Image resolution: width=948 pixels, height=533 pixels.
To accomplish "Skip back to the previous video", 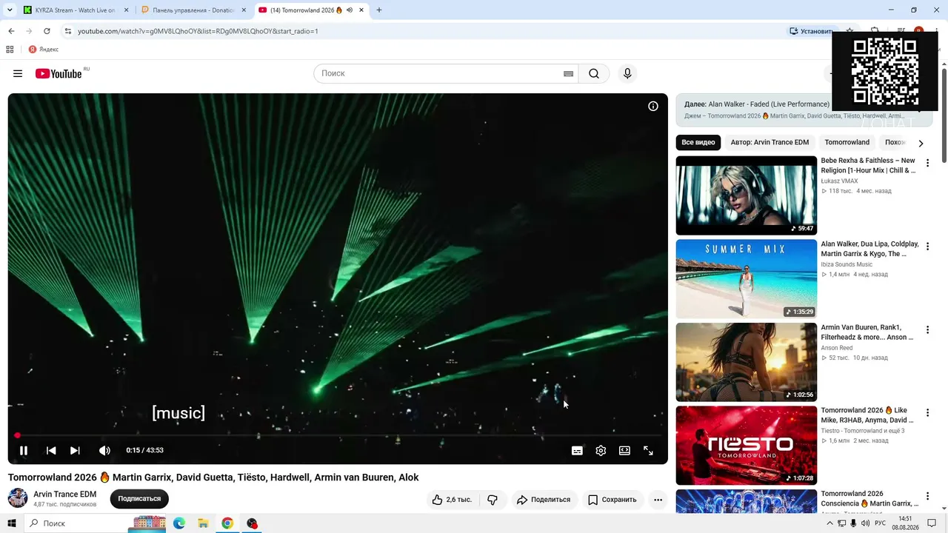I will pyautogui.click(x=51, y=450).
